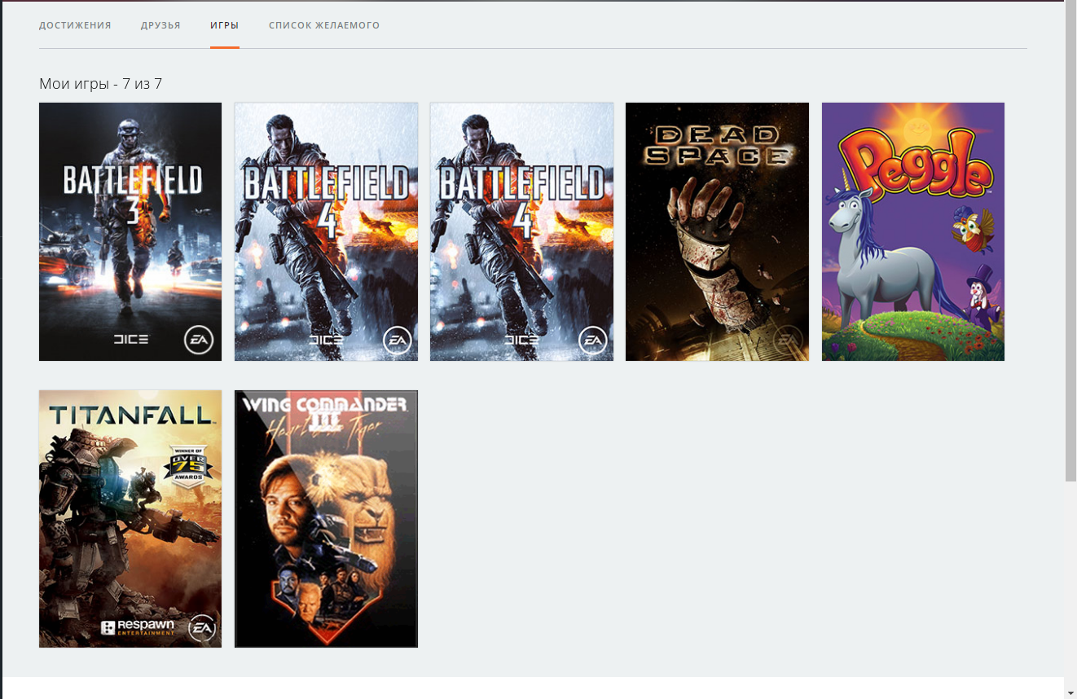Click the 'Мои игры - 7 из 7' heading

coord(101,84)
